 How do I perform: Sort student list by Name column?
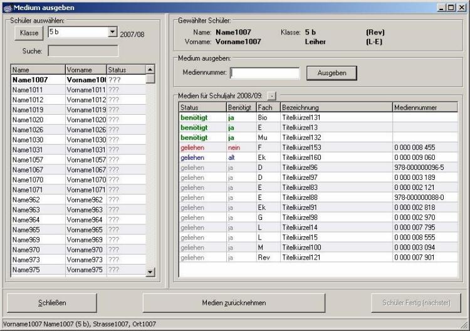tap(38, 70)
